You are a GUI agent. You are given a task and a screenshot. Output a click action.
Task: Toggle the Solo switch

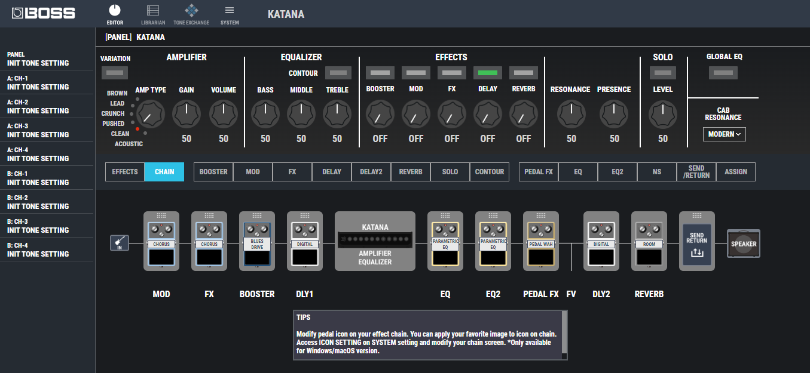[663, 73]
